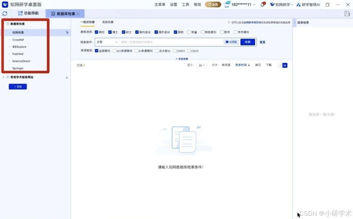Uncheck the 报纸 checkbox
The width and height of the screenshot is (353, 219).
[x=176, y=32]
